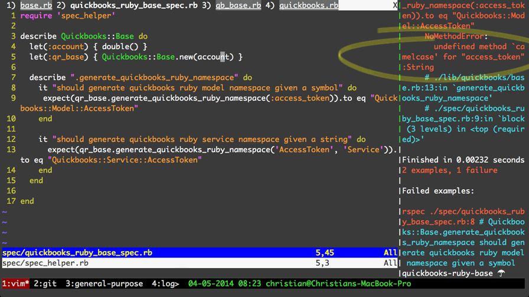Click the date 04-05-2014 in status bar

pyautogui.click(x=211, y=283)
